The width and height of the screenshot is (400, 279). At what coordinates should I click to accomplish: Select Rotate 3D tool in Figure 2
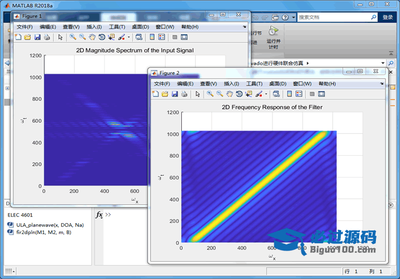point(239,94)
